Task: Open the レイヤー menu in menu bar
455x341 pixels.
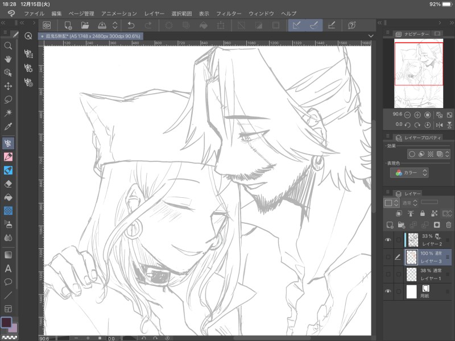Action: 154,13
